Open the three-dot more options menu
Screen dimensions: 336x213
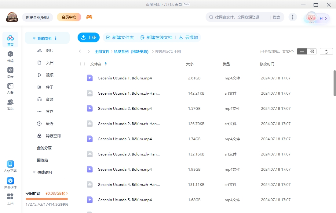coord(293,17)
